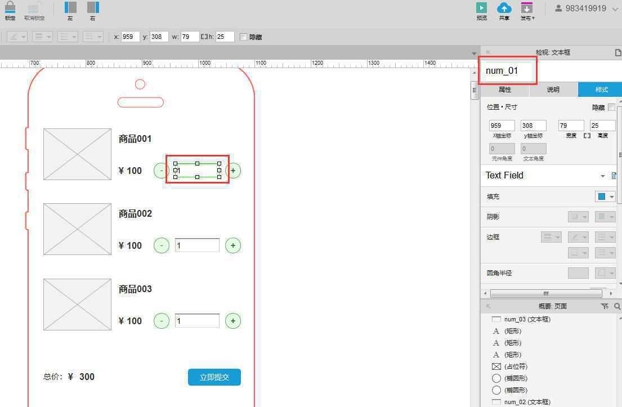The height and width of the screenshot is (407, 622).
Task: Check the 隐藏 checkbox in top toolbar
Action: point(243,37)
